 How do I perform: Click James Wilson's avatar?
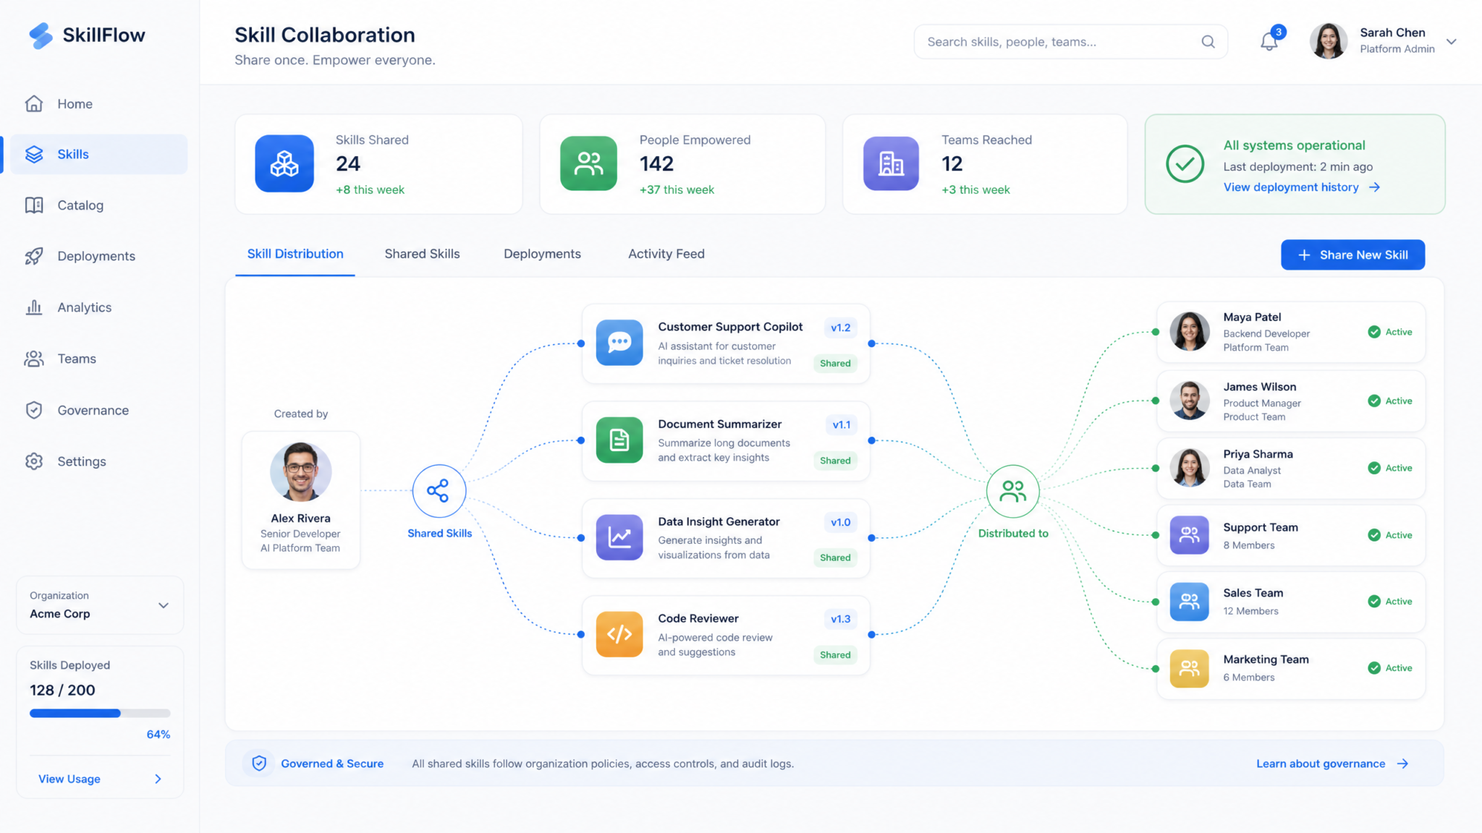pos(1190,401)
